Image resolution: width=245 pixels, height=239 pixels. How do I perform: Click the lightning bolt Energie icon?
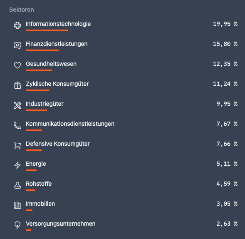[x=17, y=165]
